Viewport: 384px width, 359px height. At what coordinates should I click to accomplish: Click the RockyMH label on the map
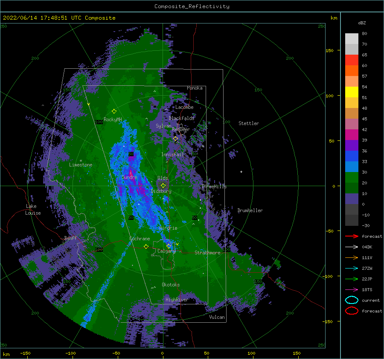point(113,120)
